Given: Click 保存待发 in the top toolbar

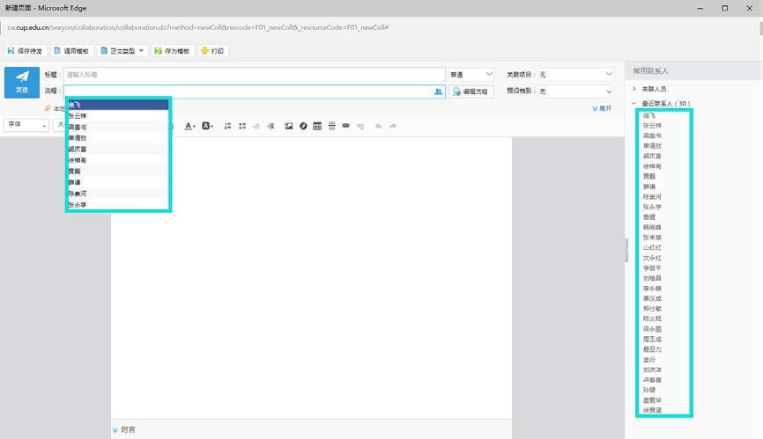Looking at the screenshot, I should tap(26, 51).
